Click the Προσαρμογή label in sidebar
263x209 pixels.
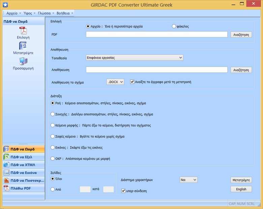[x=23, y=68]
